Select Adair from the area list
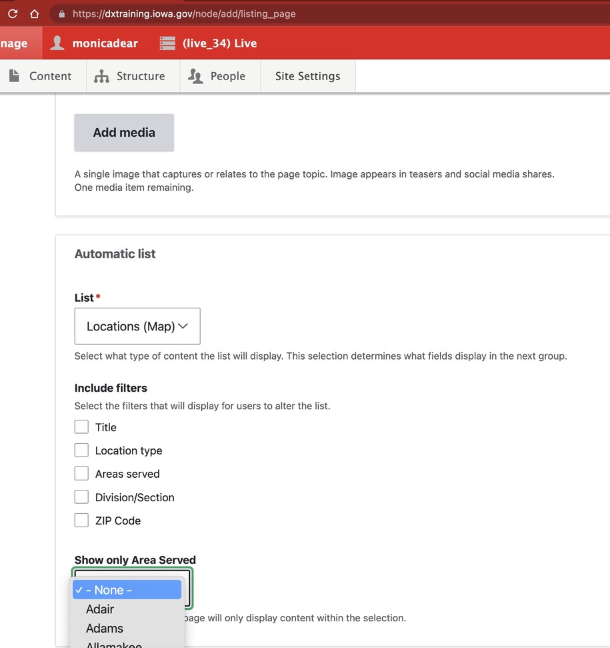The image size is (610, 648). [x=100, y=609]
